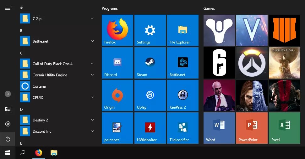
Task: Select the CPUID label in list
Action: (x=38, y=98)
